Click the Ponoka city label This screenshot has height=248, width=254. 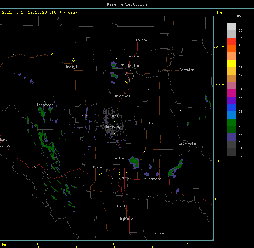141,40
